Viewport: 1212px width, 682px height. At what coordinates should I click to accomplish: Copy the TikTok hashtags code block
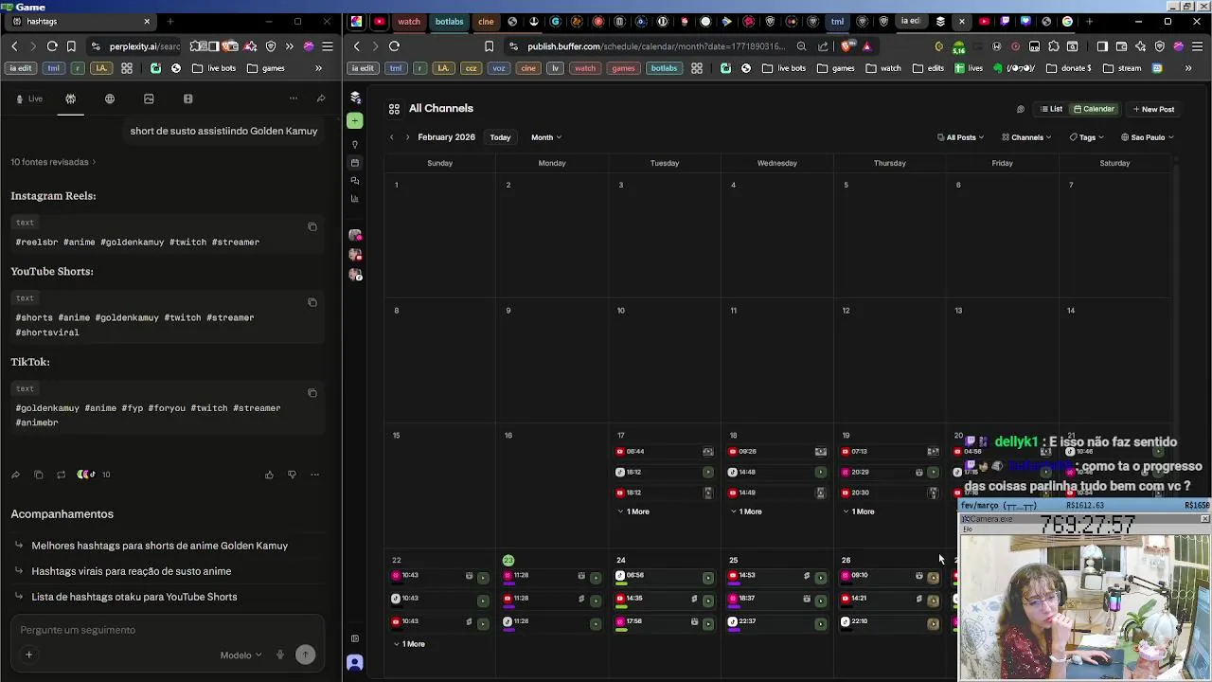312,392
